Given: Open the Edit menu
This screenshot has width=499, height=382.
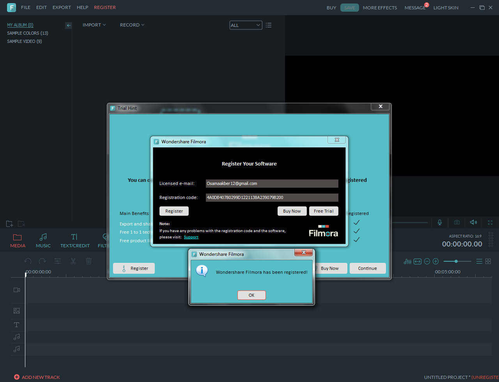Looking at the screenshot, I should 41,7.
